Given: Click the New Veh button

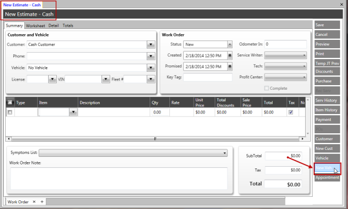Looking at the screenshot, I should pos(327,168).
